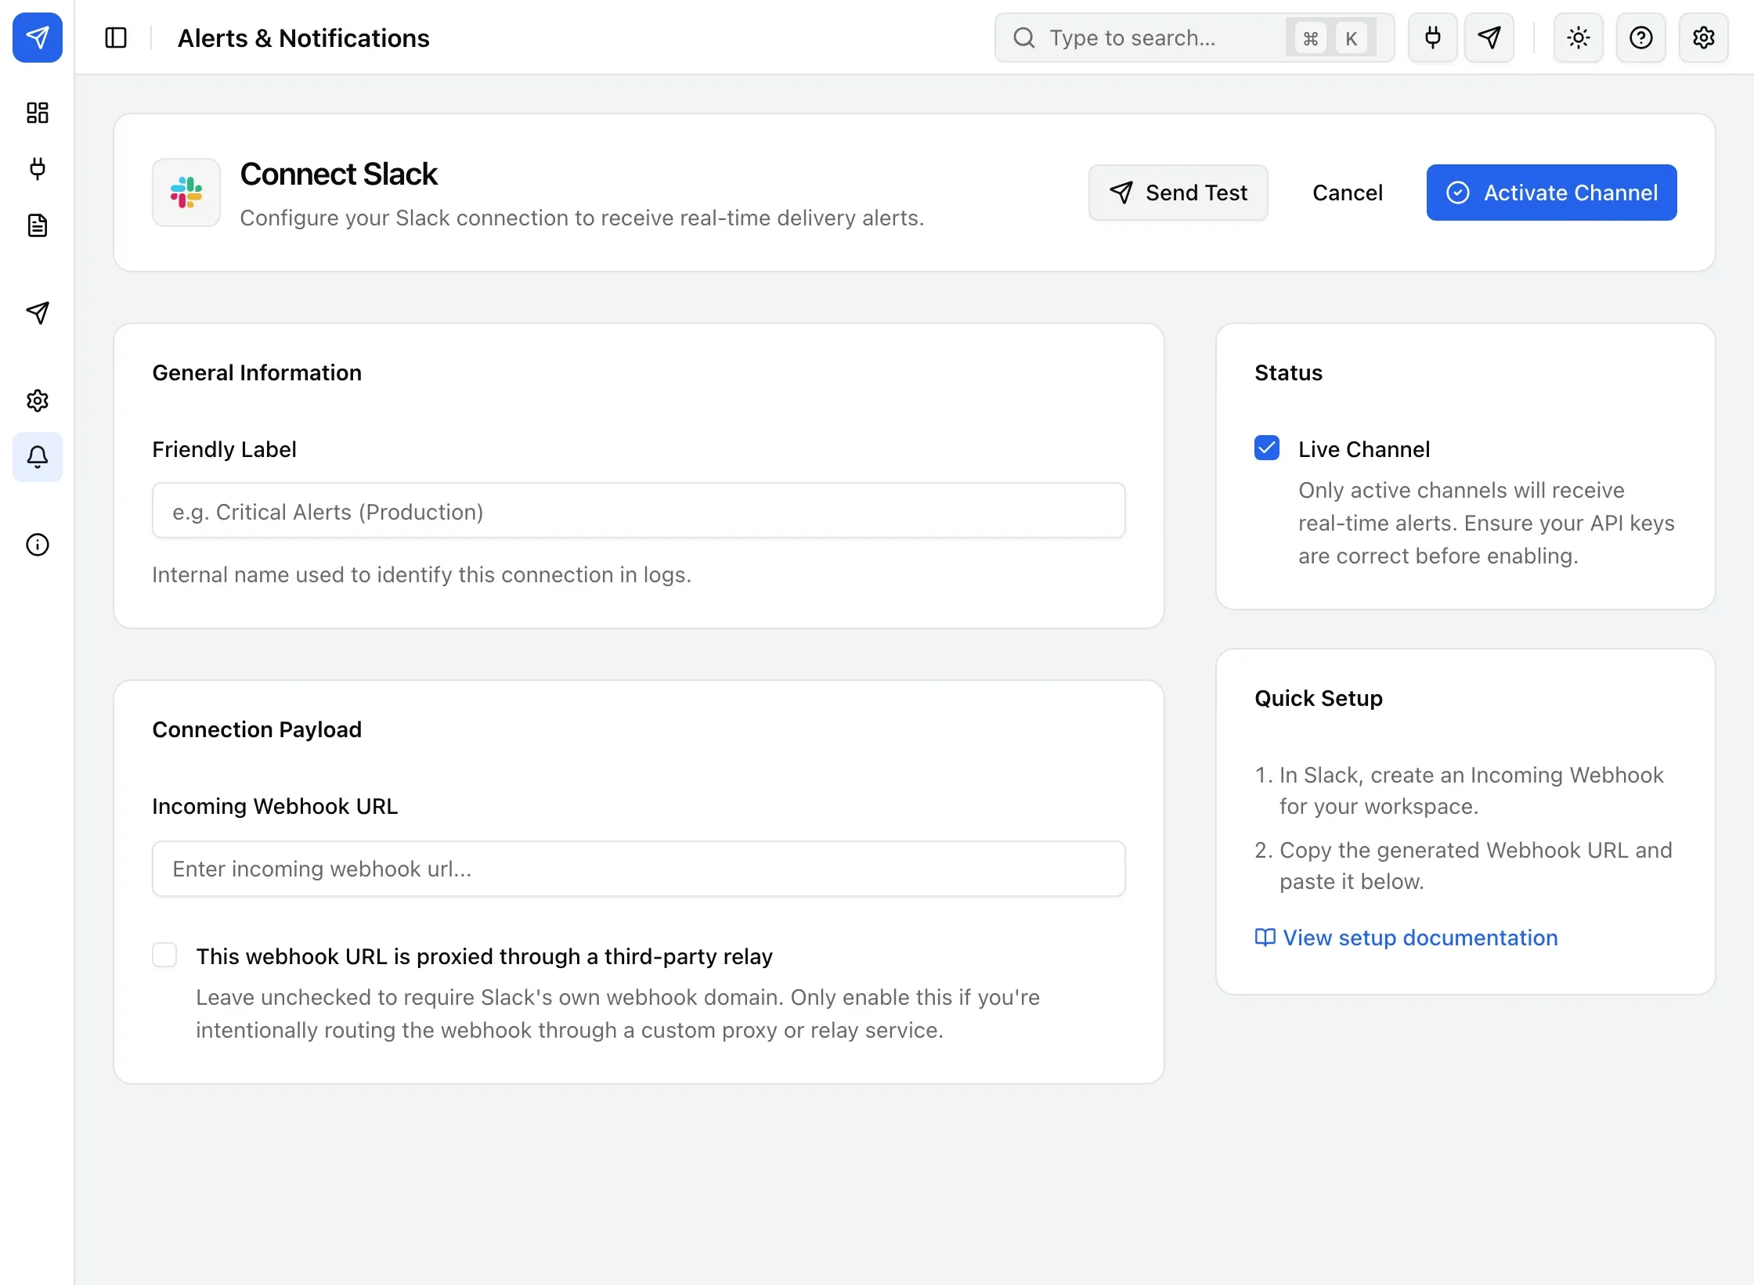Select the bell alerts icon in sidebar
Screen dimensions: 1754x1285
38,457
